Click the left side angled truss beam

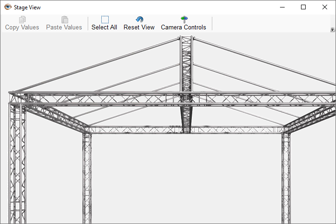[x=56, y=115]
